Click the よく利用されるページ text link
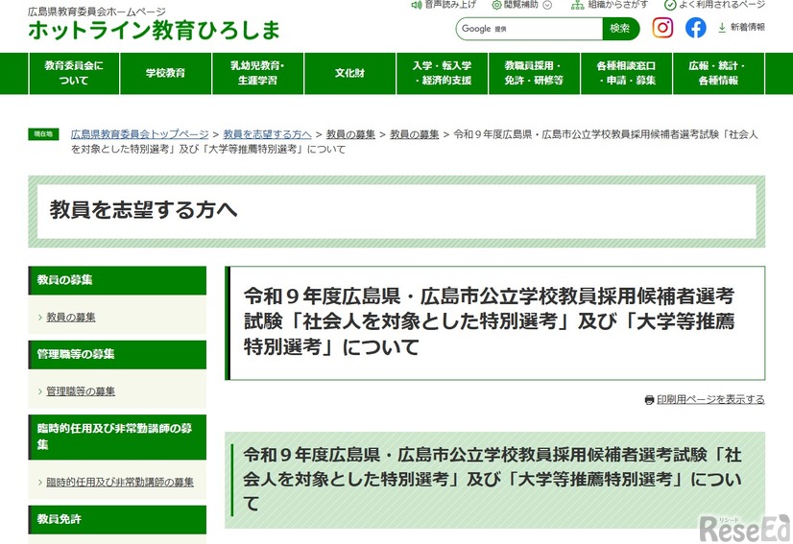The height and width of the screenshot is (544, 793). click(x=722, y=5)
